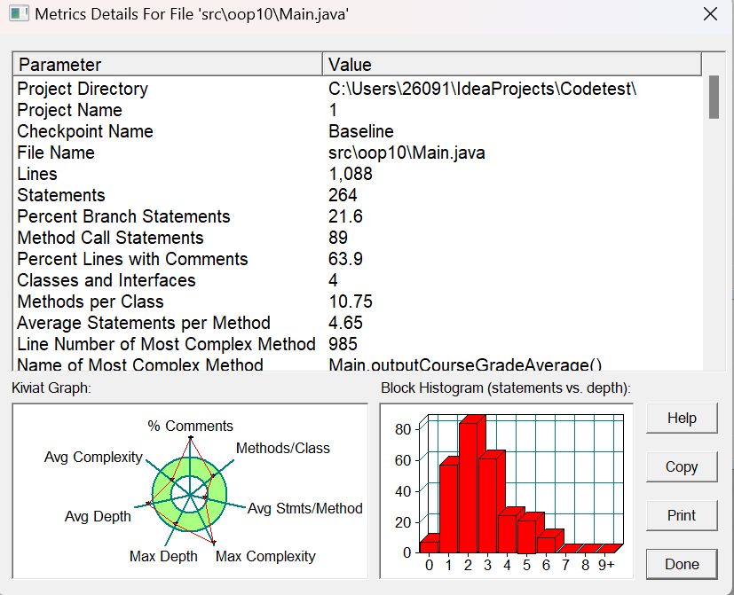Click the value 10.75
Image resolution: width=734 pixels, height=595 pixels.
point(351,301)
